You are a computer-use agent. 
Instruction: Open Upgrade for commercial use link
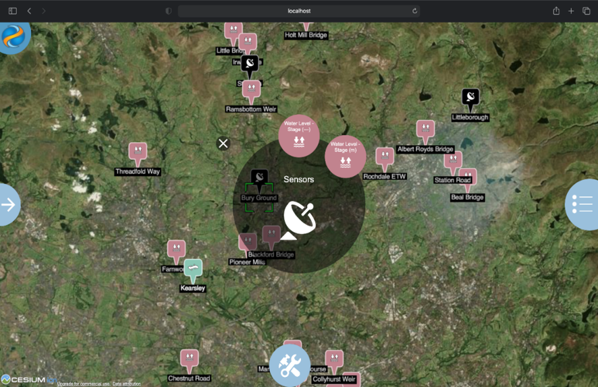(84, 384)
